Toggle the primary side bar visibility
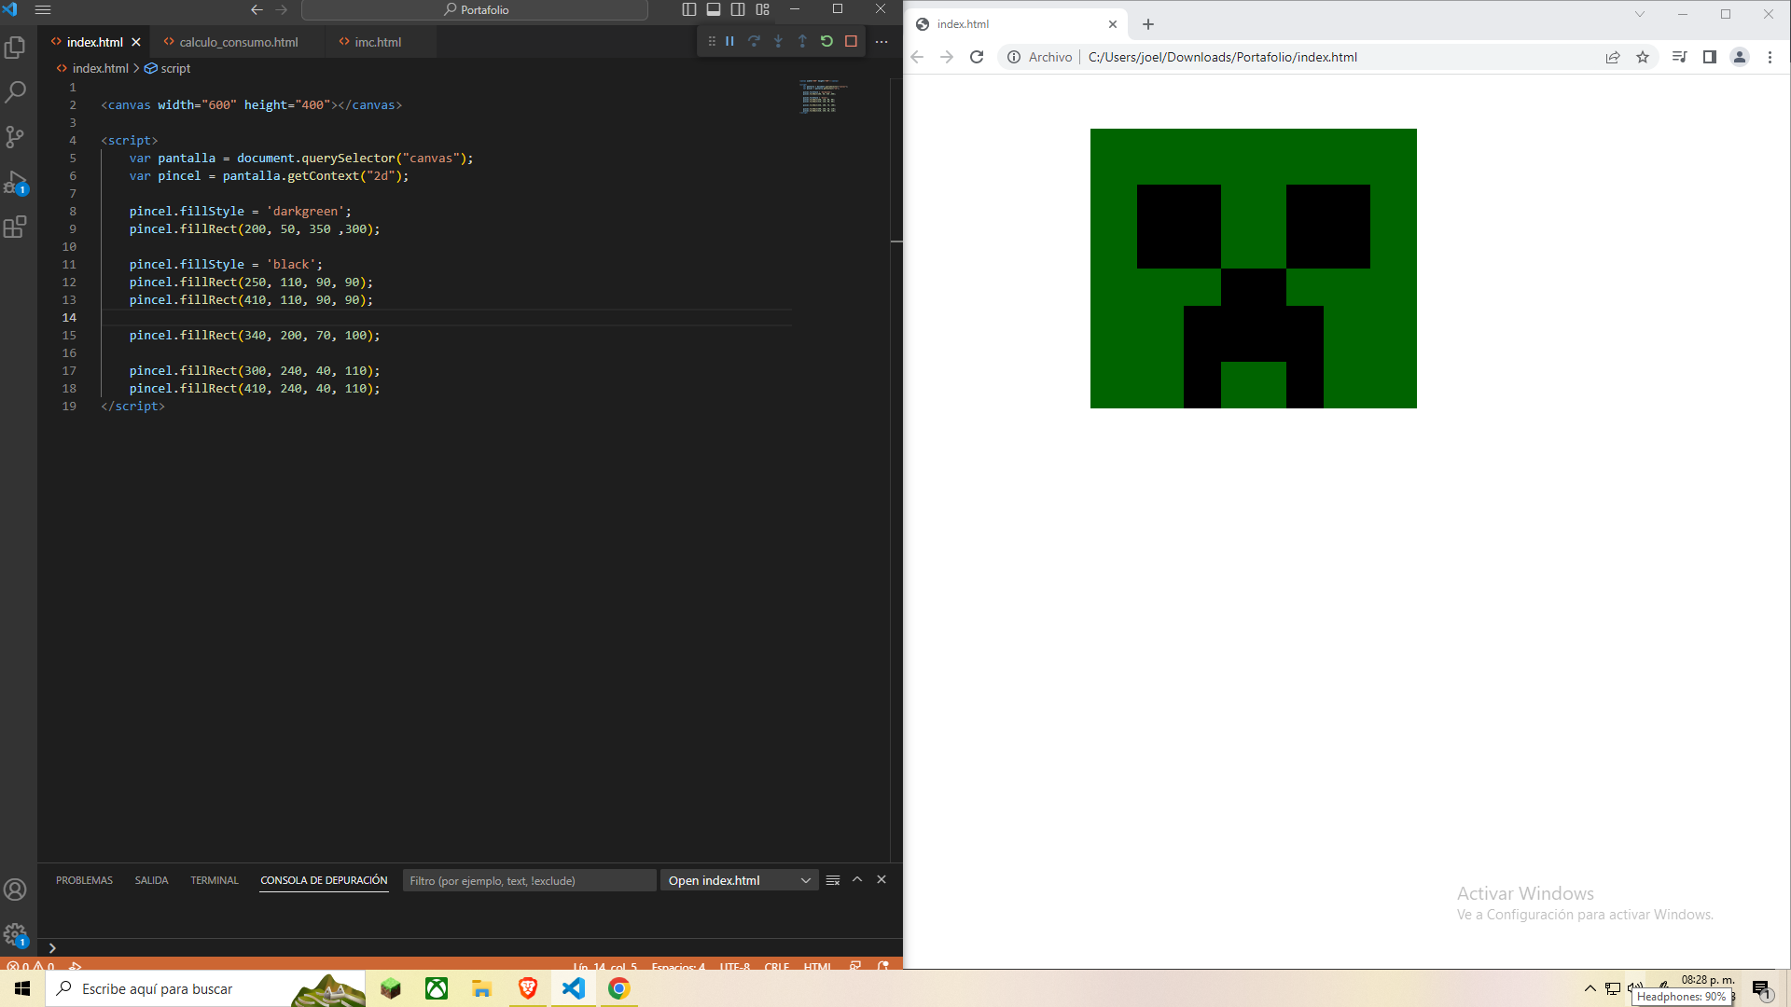The image size is (1791, 1007). (x=689, y=9)
